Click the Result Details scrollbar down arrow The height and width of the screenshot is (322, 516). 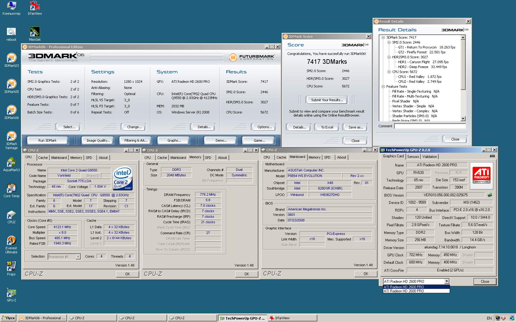pyautogui.click(x=463, y=119)
